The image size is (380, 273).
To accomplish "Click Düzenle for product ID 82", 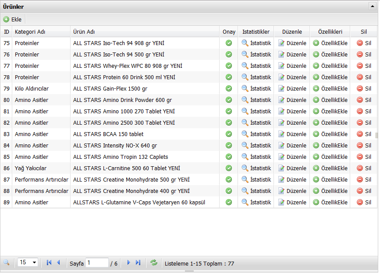I will 292,122.
